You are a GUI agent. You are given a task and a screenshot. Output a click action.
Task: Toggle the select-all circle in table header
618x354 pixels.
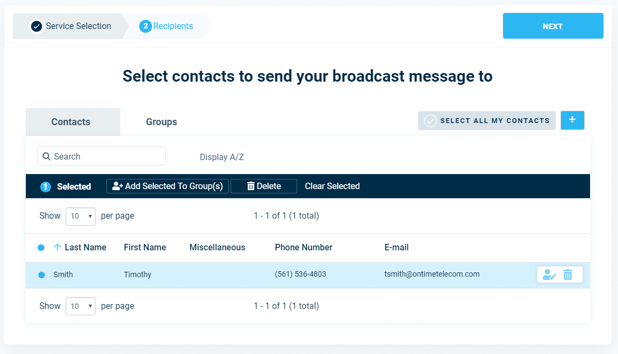[x=41, y=248]
